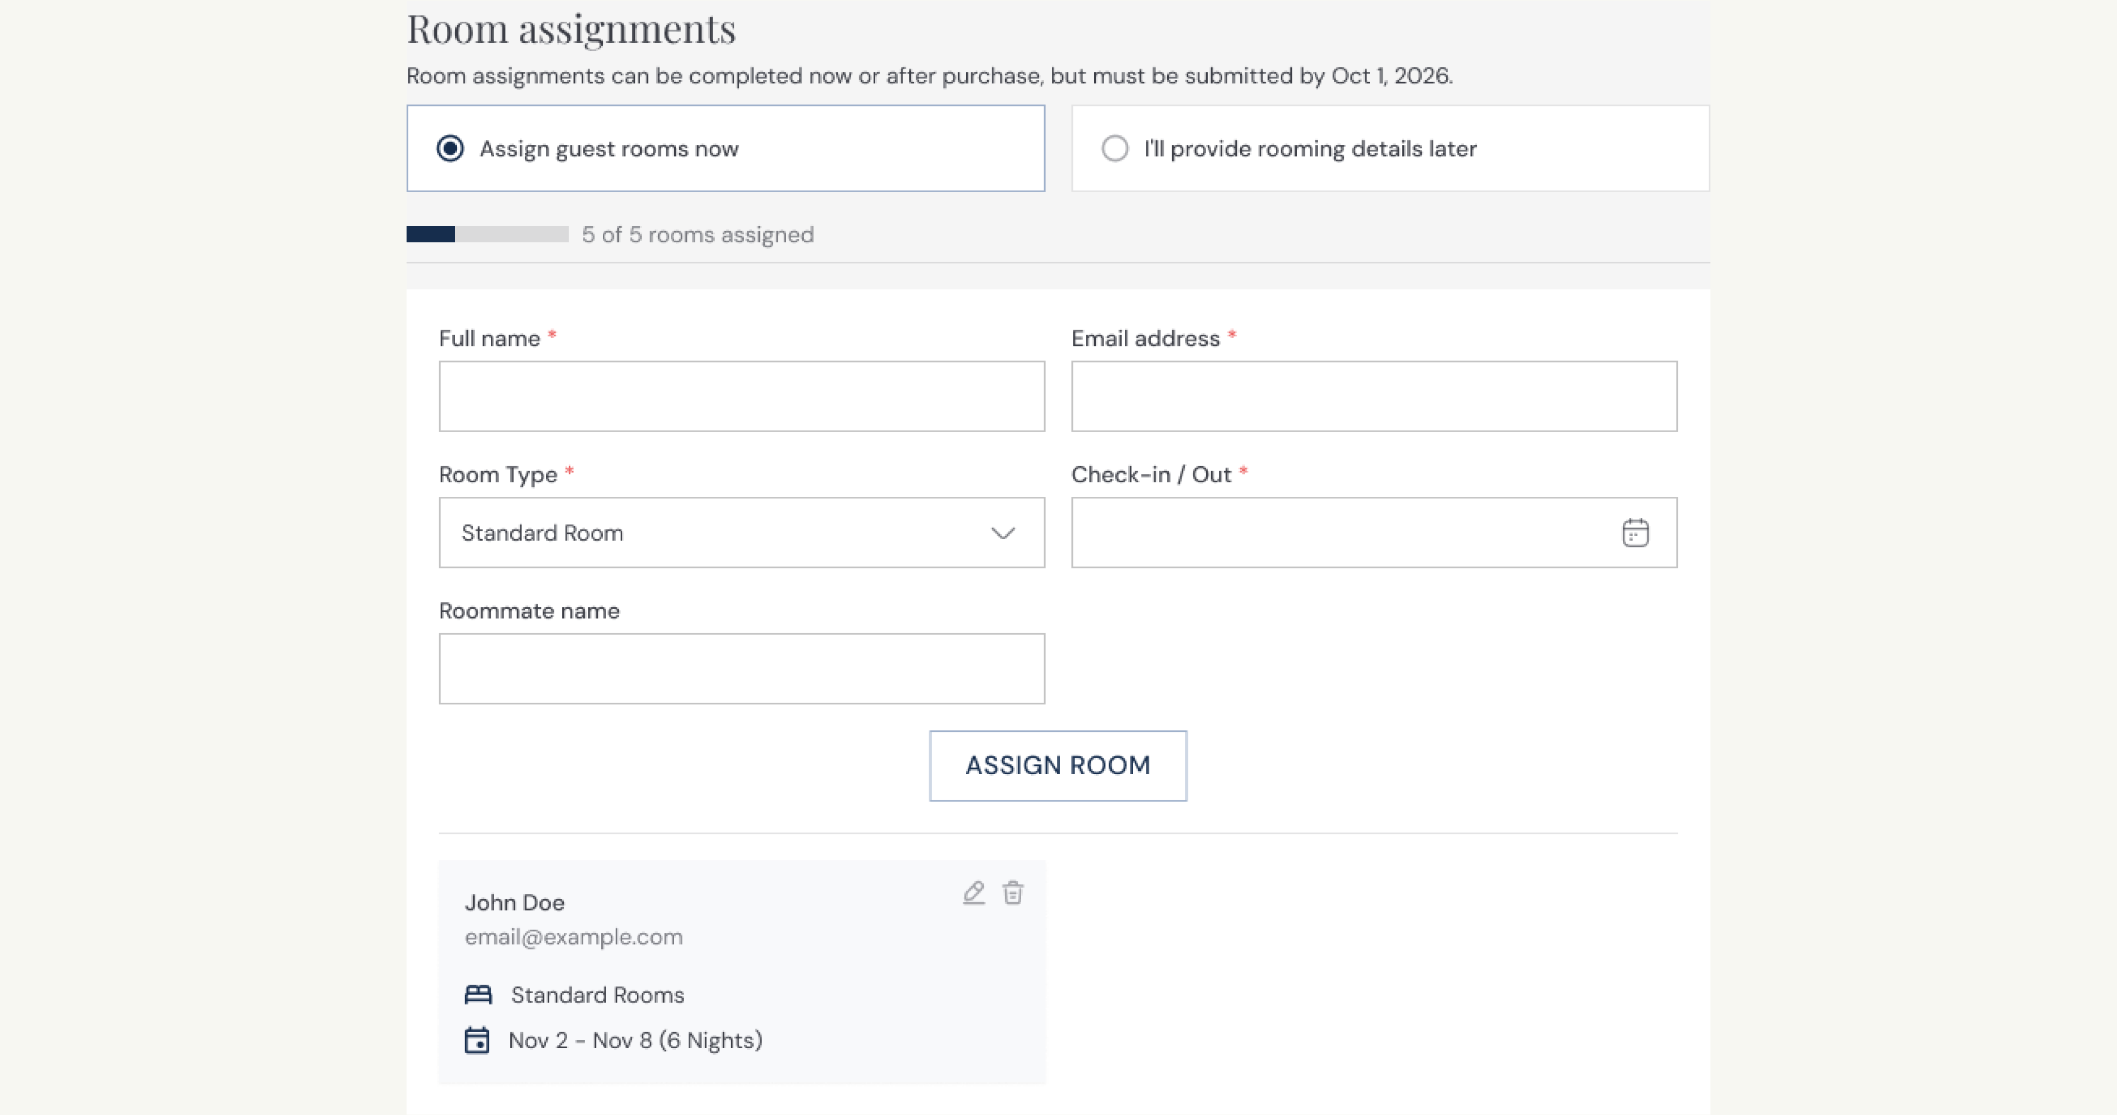Focus the Email address input
The image size is (2117, 1115).
1374,396
